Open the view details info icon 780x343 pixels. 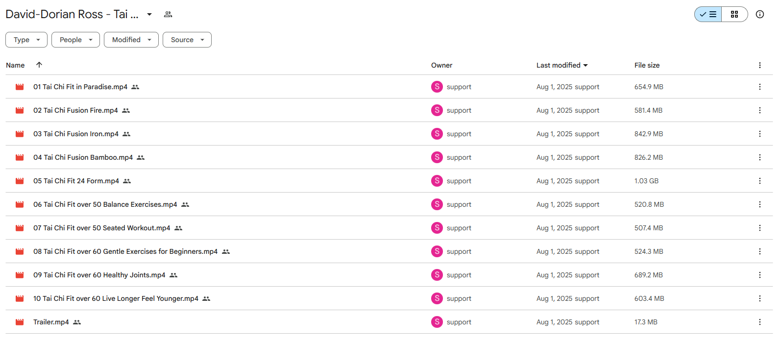pyautogui.click(x=760, y=14)
